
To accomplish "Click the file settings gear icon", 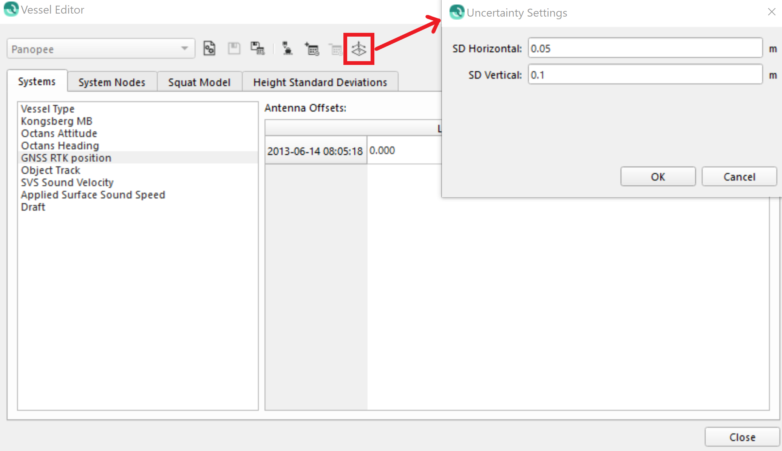I will 209,49.
